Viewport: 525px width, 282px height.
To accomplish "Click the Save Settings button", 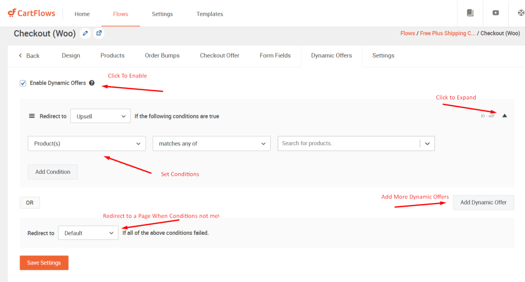I will [x=44, y=263].
